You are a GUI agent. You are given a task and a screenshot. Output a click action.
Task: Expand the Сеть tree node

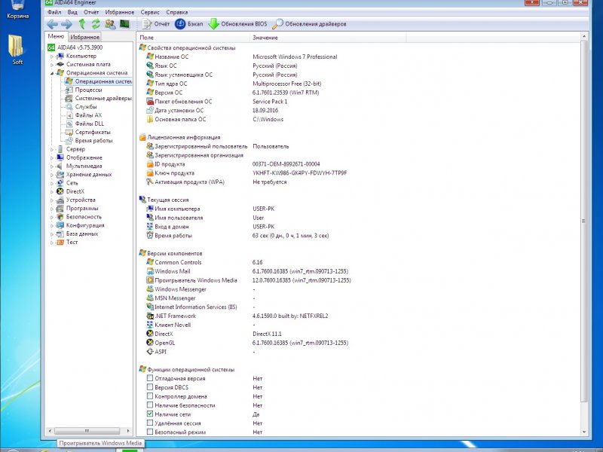click(x=52, y=183)
